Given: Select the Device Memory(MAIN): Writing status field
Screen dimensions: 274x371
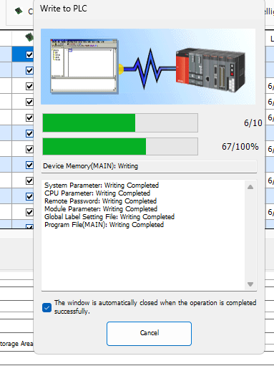Looking at the screenshot, I should 150,166.
